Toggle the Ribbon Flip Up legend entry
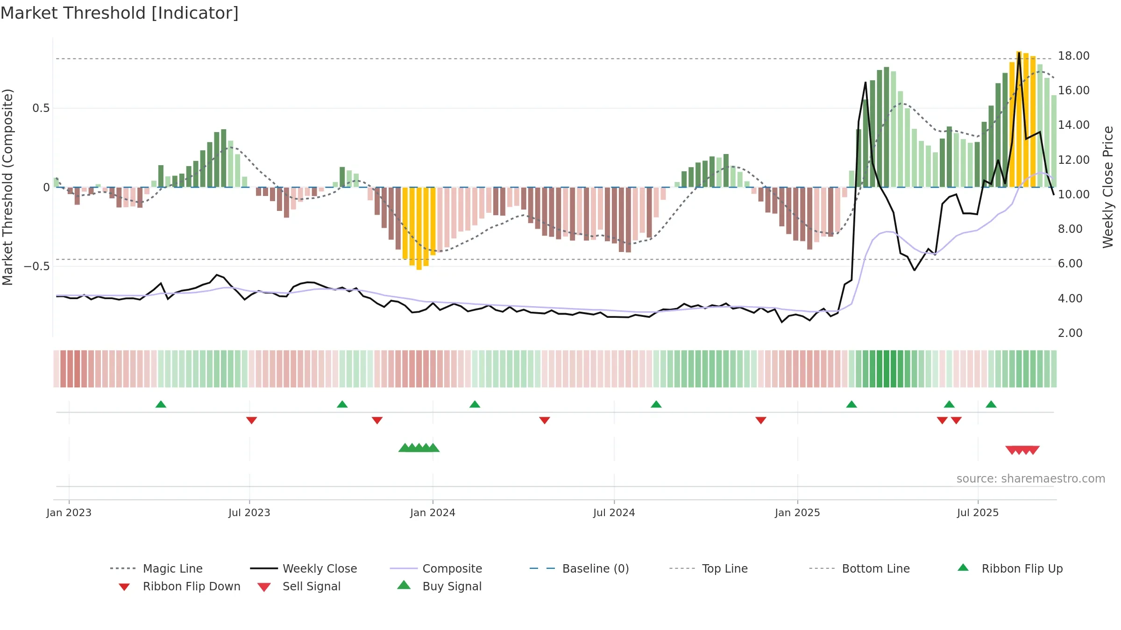 (1010, 568)
